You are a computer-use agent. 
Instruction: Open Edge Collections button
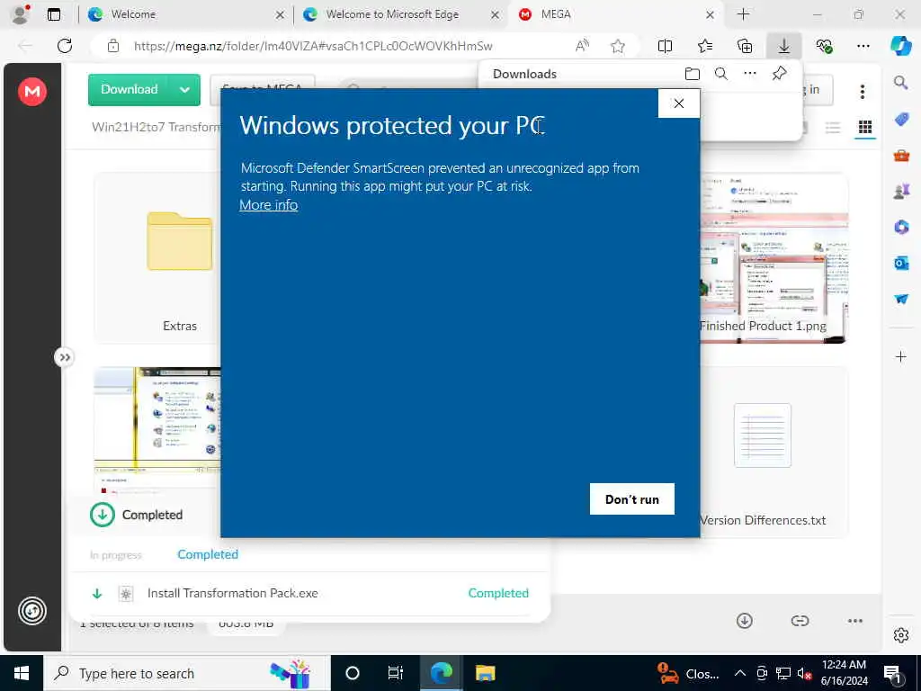coord(744,46)
